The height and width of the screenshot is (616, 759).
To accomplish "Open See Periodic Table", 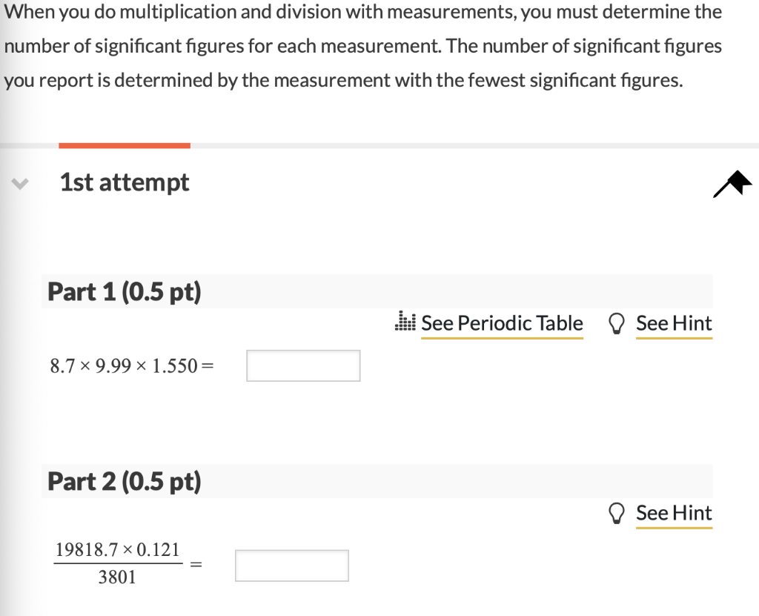I will [502, 323].
